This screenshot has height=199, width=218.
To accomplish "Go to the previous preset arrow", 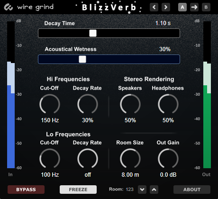I will [x=154, y=7].
